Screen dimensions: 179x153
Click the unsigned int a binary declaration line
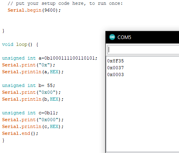point(49,58)
